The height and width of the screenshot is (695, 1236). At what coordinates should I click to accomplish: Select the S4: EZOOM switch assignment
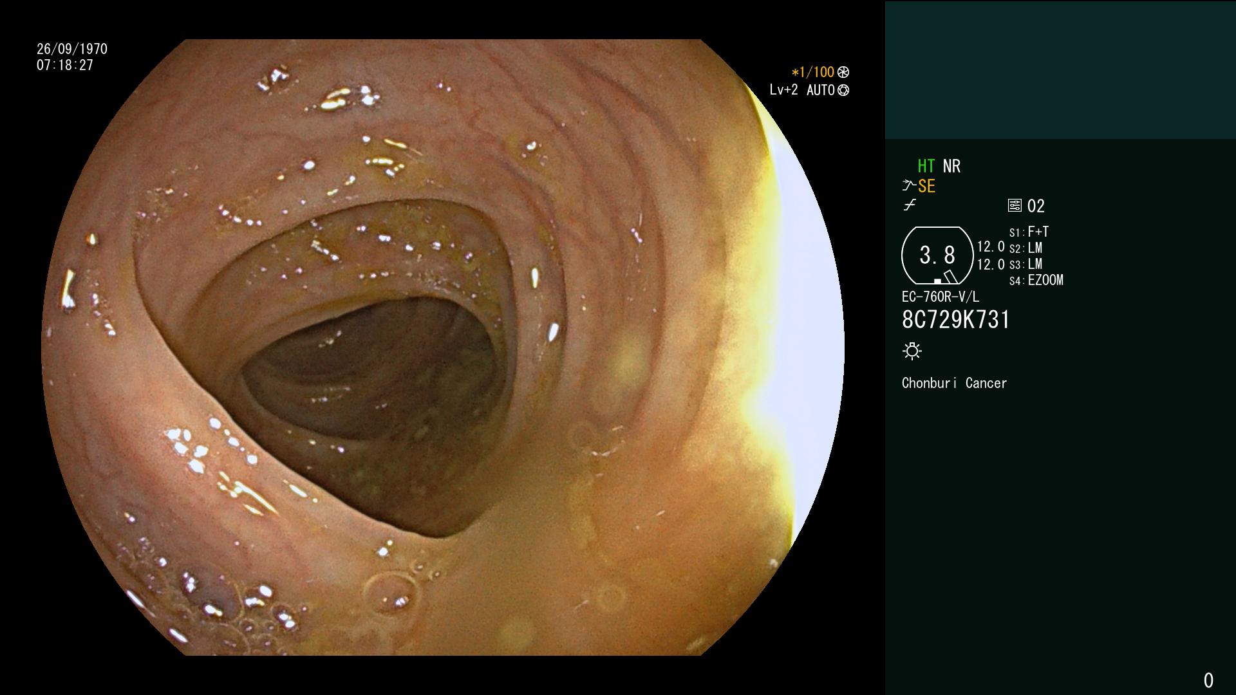point(1036,280)
